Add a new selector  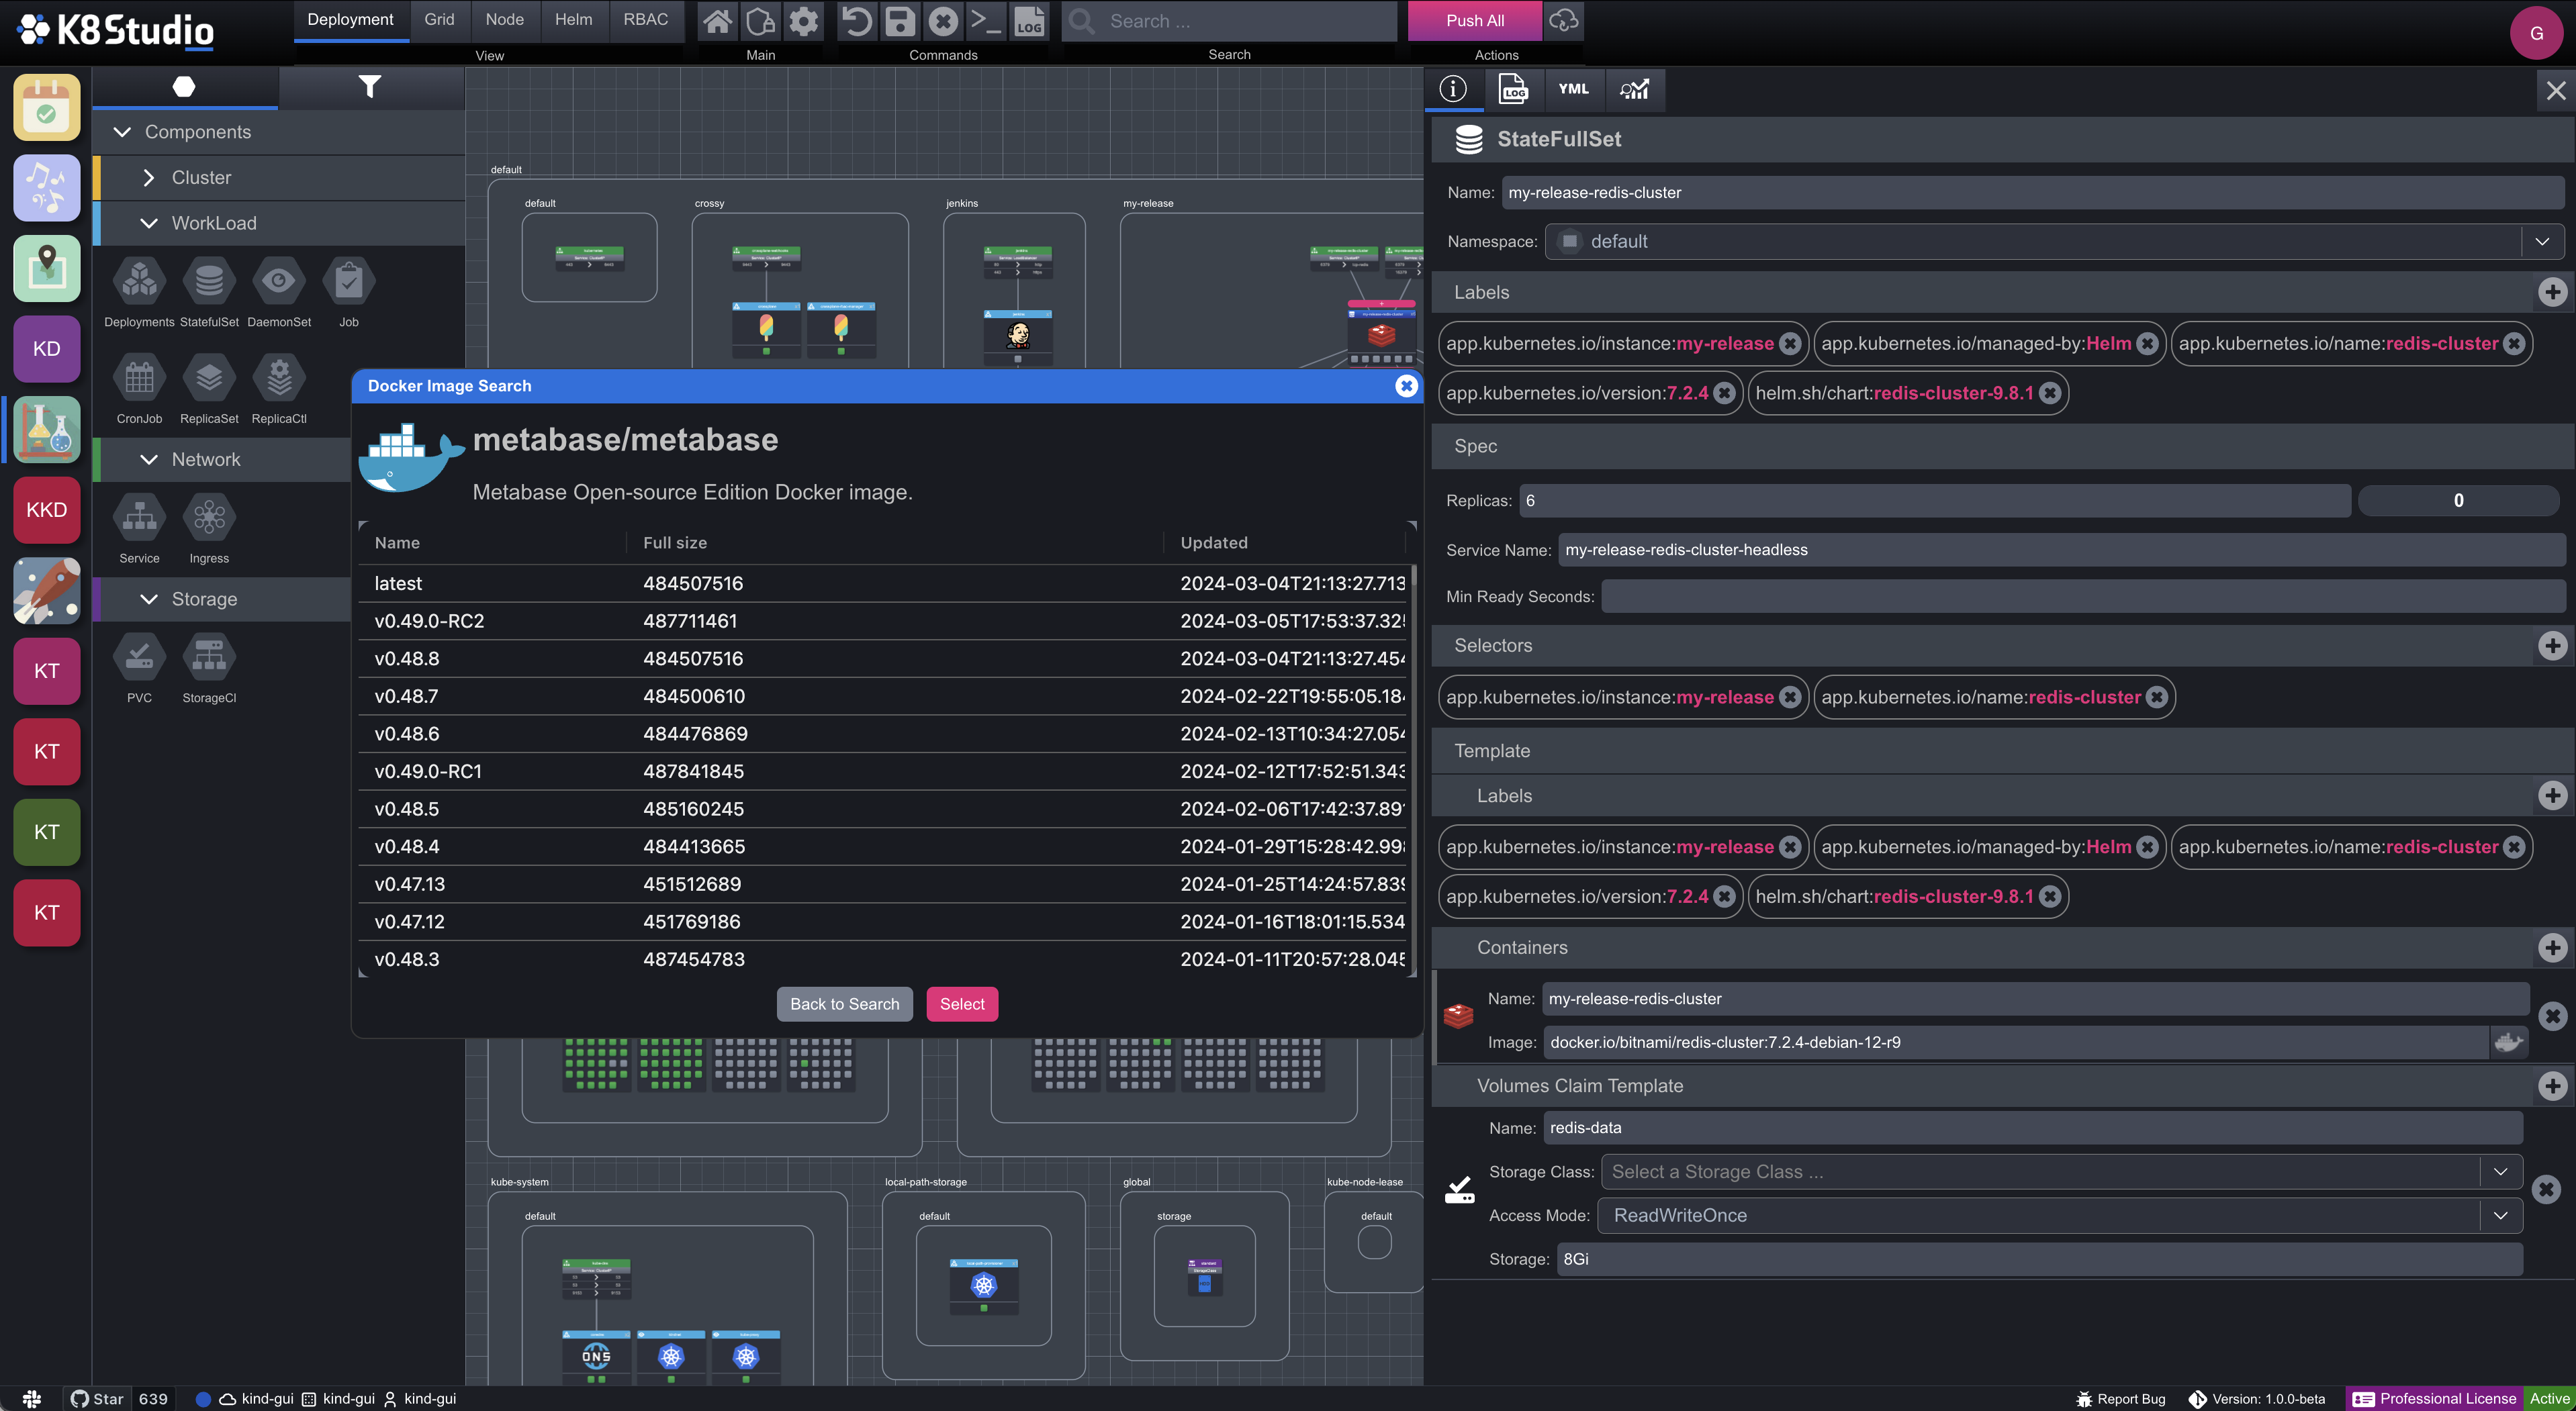click(x=2552, y=646)
